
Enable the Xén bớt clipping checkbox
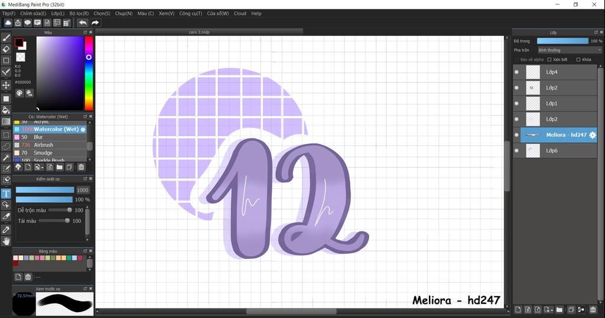click(x=549, y=60)
